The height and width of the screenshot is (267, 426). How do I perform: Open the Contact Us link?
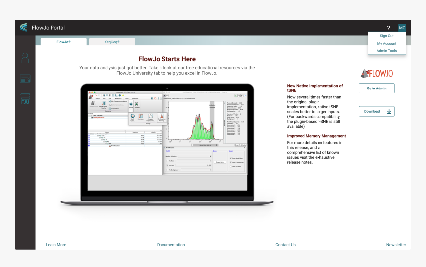(285, 245)
